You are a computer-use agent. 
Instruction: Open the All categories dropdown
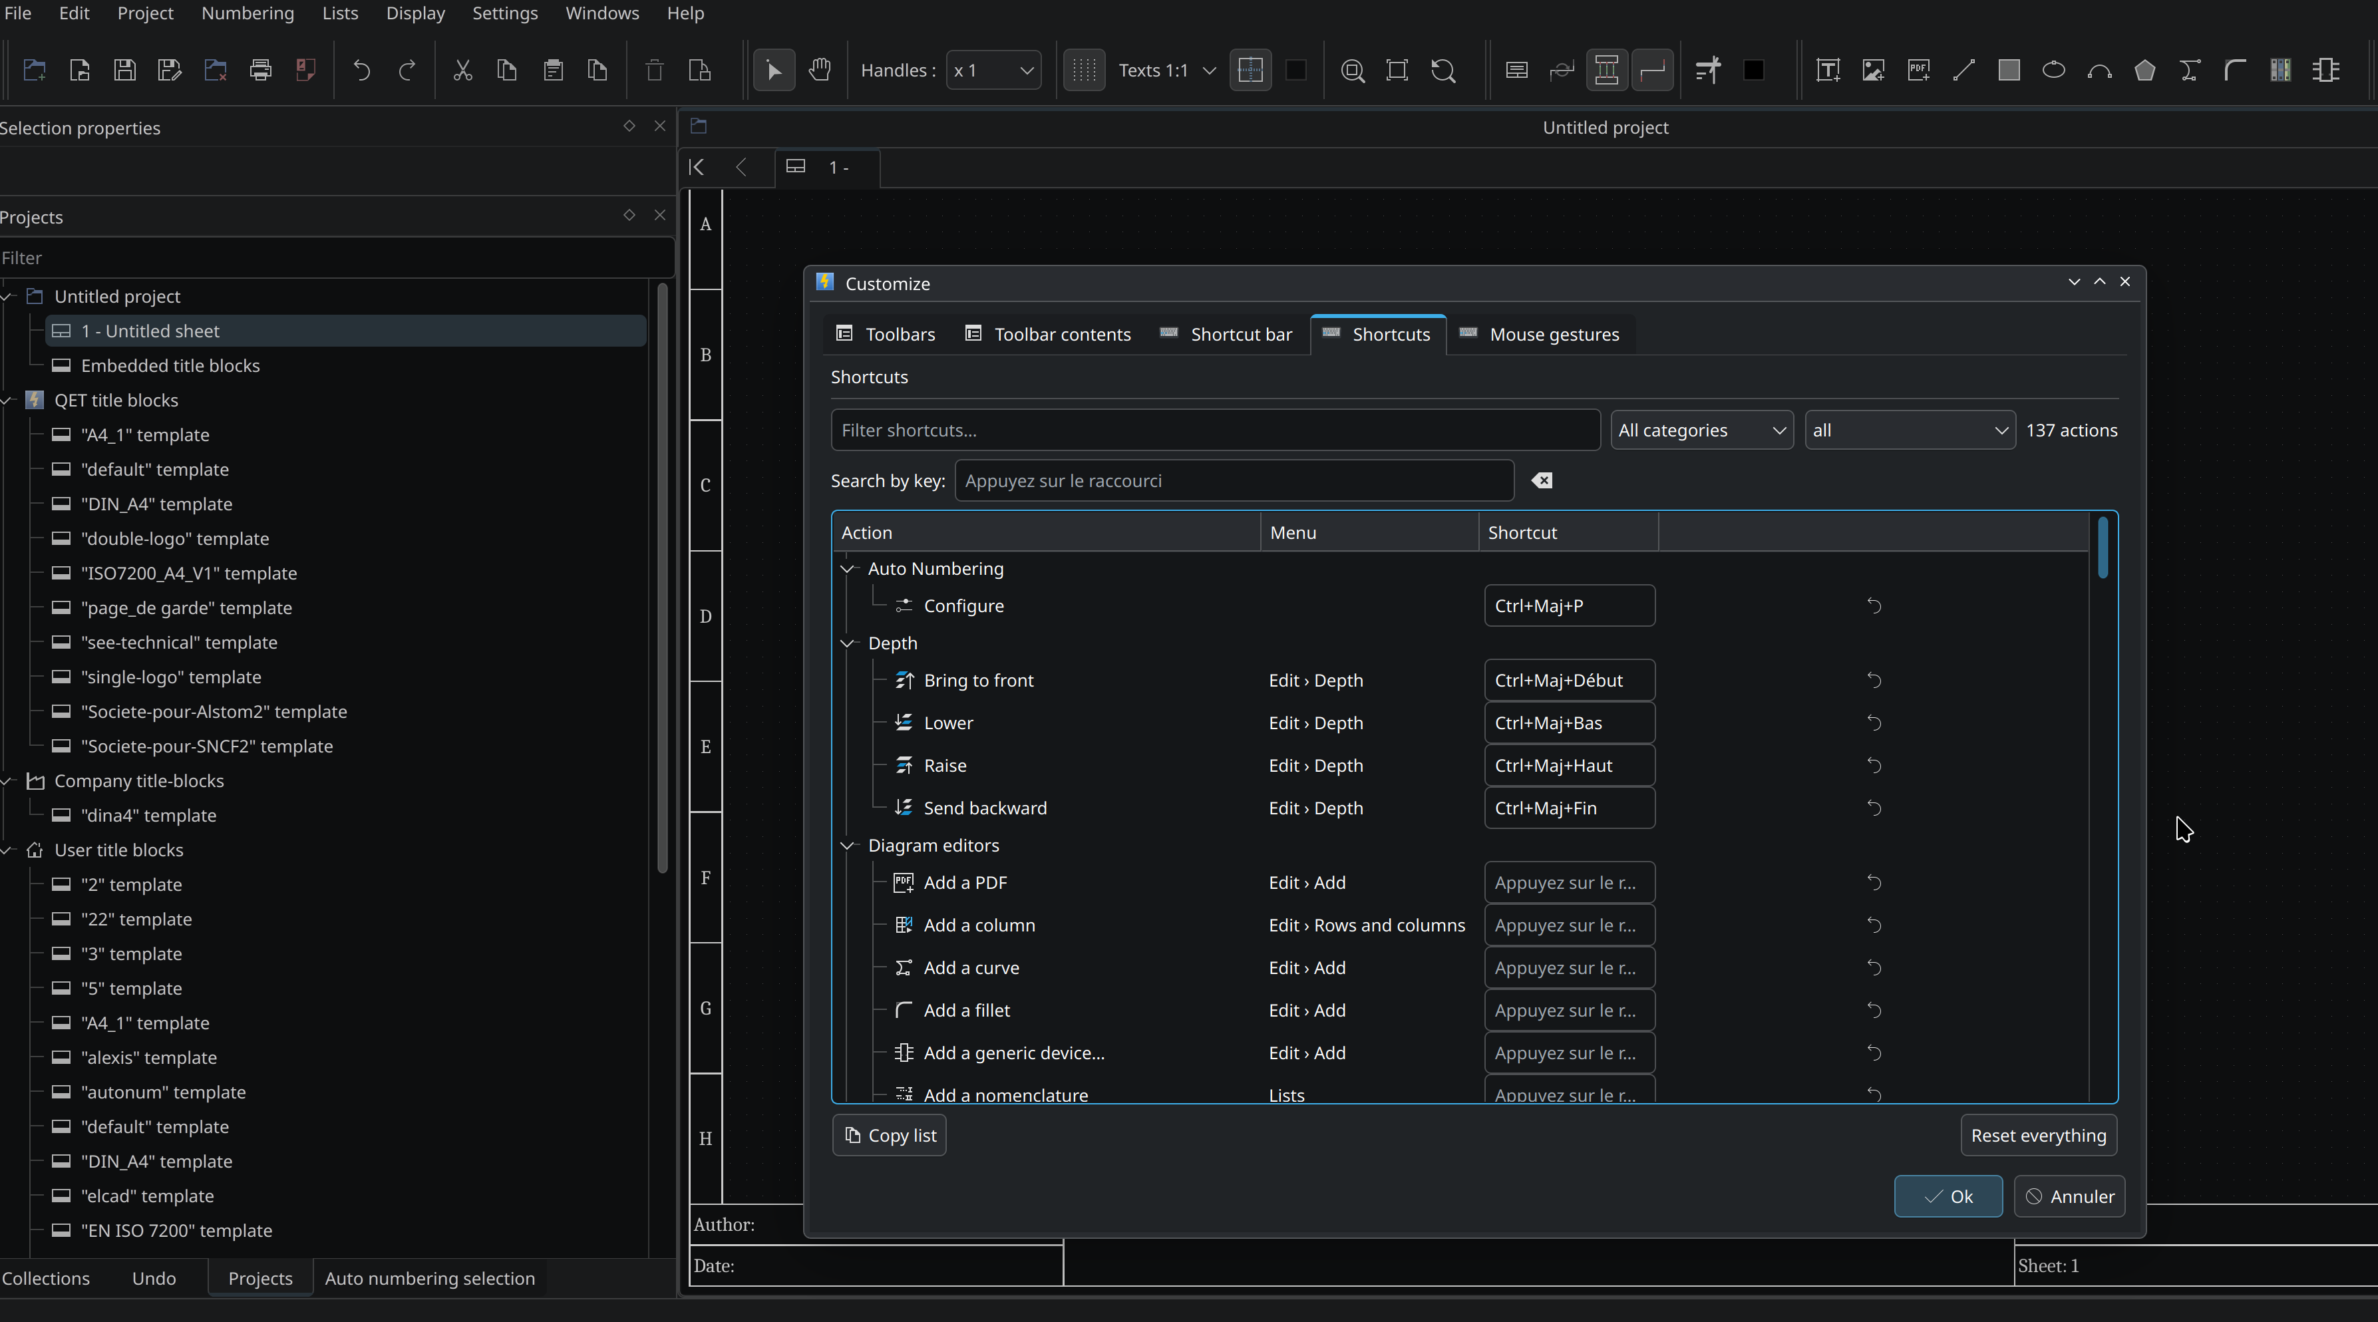(1701, 430)
